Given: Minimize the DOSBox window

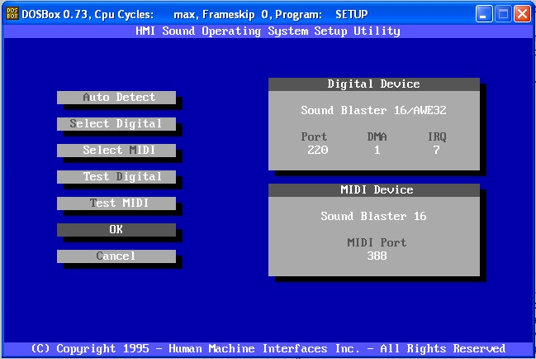Looking at the screenshot, I should pyautogui.click(x=484, y=14).
